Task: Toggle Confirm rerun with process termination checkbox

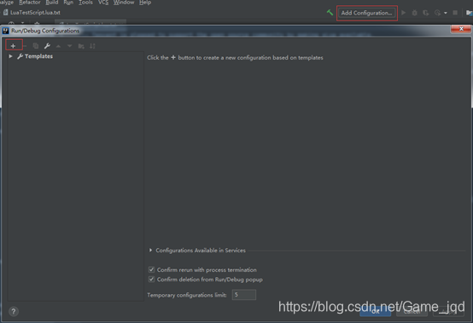Action: [x=151, y=269]
